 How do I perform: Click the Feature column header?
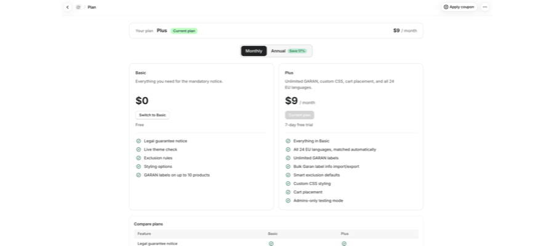tap(144, 234)
